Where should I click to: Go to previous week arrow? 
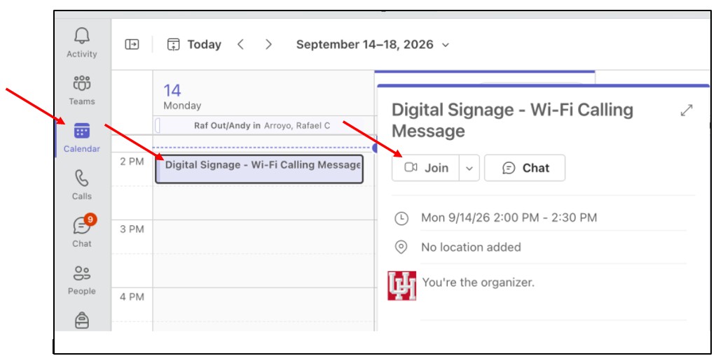pyautogui.click(x=240, y=44)
